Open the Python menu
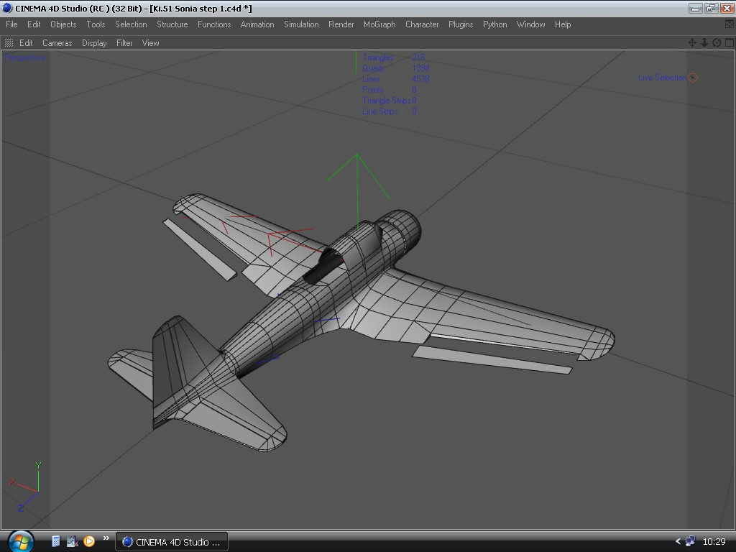Viewport: 736px width, 552px height. pos(495,24)
